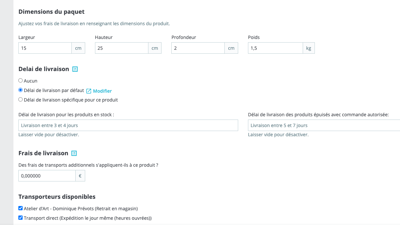
Task: Uncheck Atelier d'Art - Dominique Prévots carrier
Action: click(21, 208)
